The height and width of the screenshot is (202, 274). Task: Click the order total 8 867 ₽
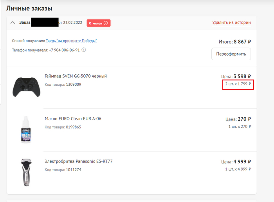point(242,41)
